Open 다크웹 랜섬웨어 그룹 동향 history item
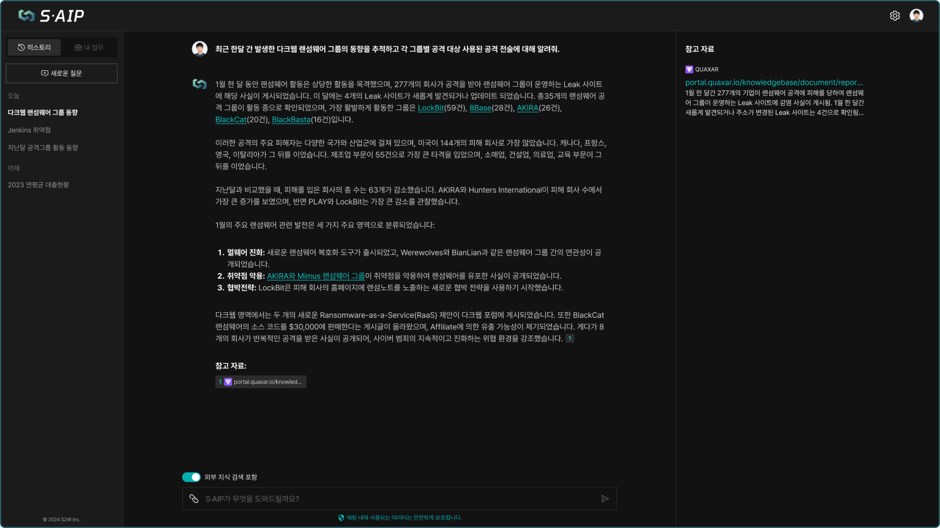Screen dimensions: 940x528 [43, 112]
